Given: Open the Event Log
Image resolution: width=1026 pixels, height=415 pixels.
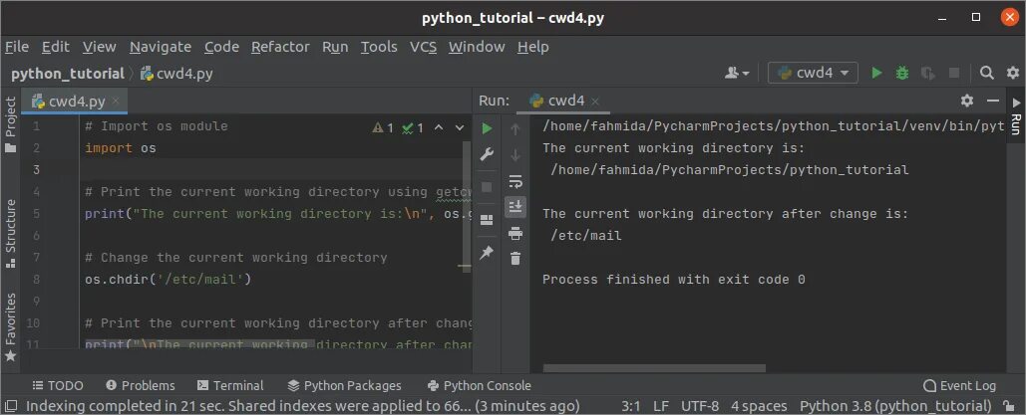Looking at the screenshot, I should 958,385.
